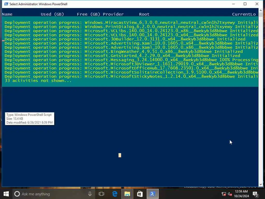Click the Ask me anything search box
This screenshot has height=199, width=265.
pyautogui.click(x=54, y=194)
